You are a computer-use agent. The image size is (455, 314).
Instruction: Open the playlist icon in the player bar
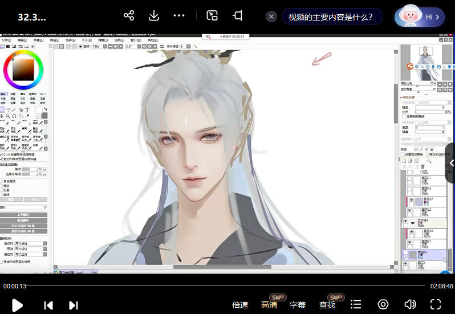356,305
